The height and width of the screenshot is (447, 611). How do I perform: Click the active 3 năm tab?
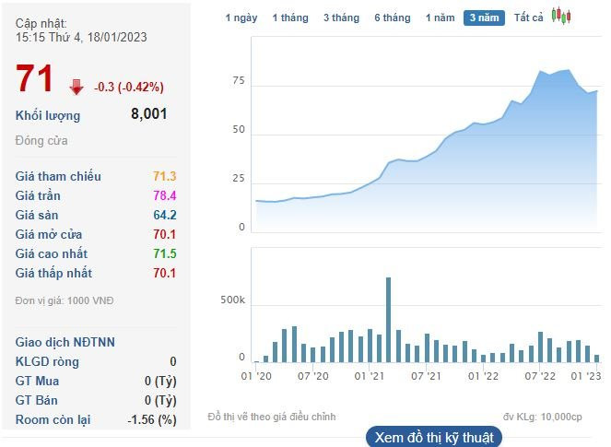tap(484, 18)
